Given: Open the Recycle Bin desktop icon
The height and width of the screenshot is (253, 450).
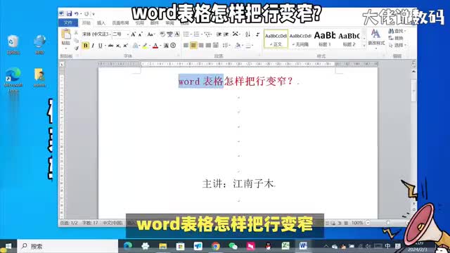Looking at the screenshot, I should (13, 44).
